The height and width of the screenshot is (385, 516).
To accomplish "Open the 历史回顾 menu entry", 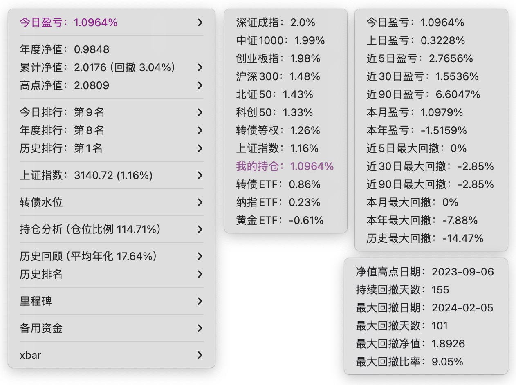I will point(88,256).
